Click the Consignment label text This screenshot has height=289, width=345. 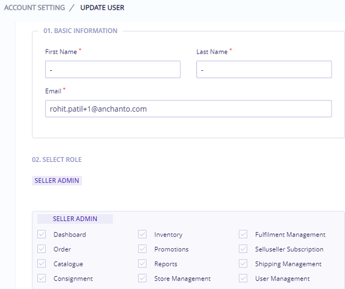pos(73,279)
